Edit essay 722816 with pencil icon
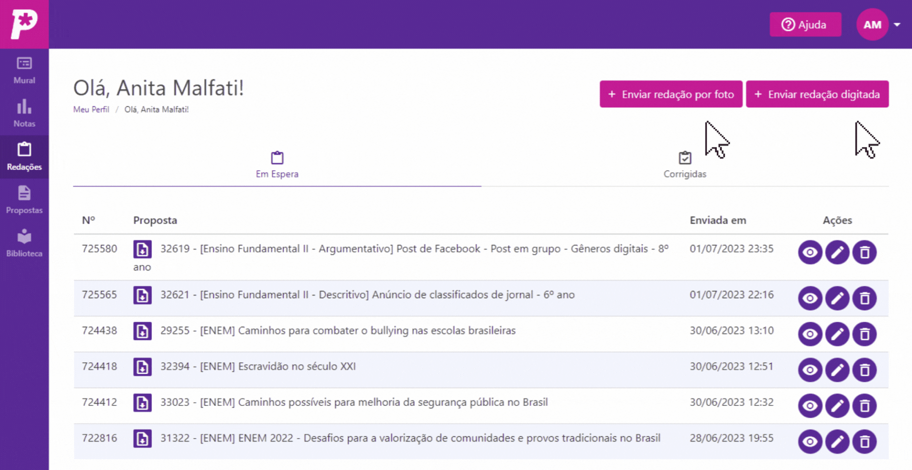Viewport: 912px width, 470px height. [x=837, y=442]
